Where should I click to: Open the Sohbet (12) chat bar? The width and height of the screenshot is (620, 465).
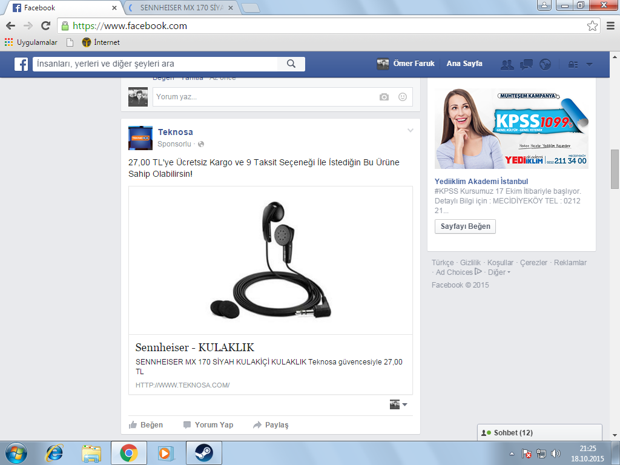[539, 432]
